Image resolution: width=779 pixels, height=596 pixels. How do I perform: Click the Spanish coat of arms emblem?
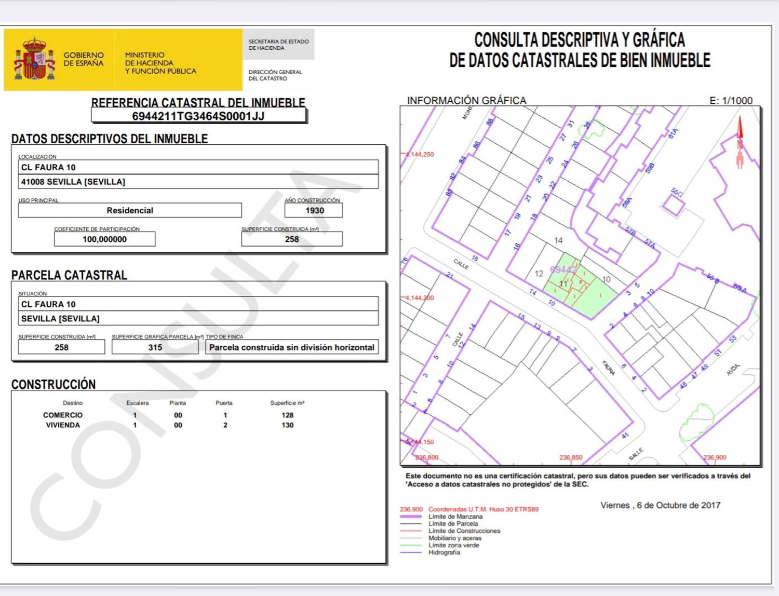coord(35,59)
